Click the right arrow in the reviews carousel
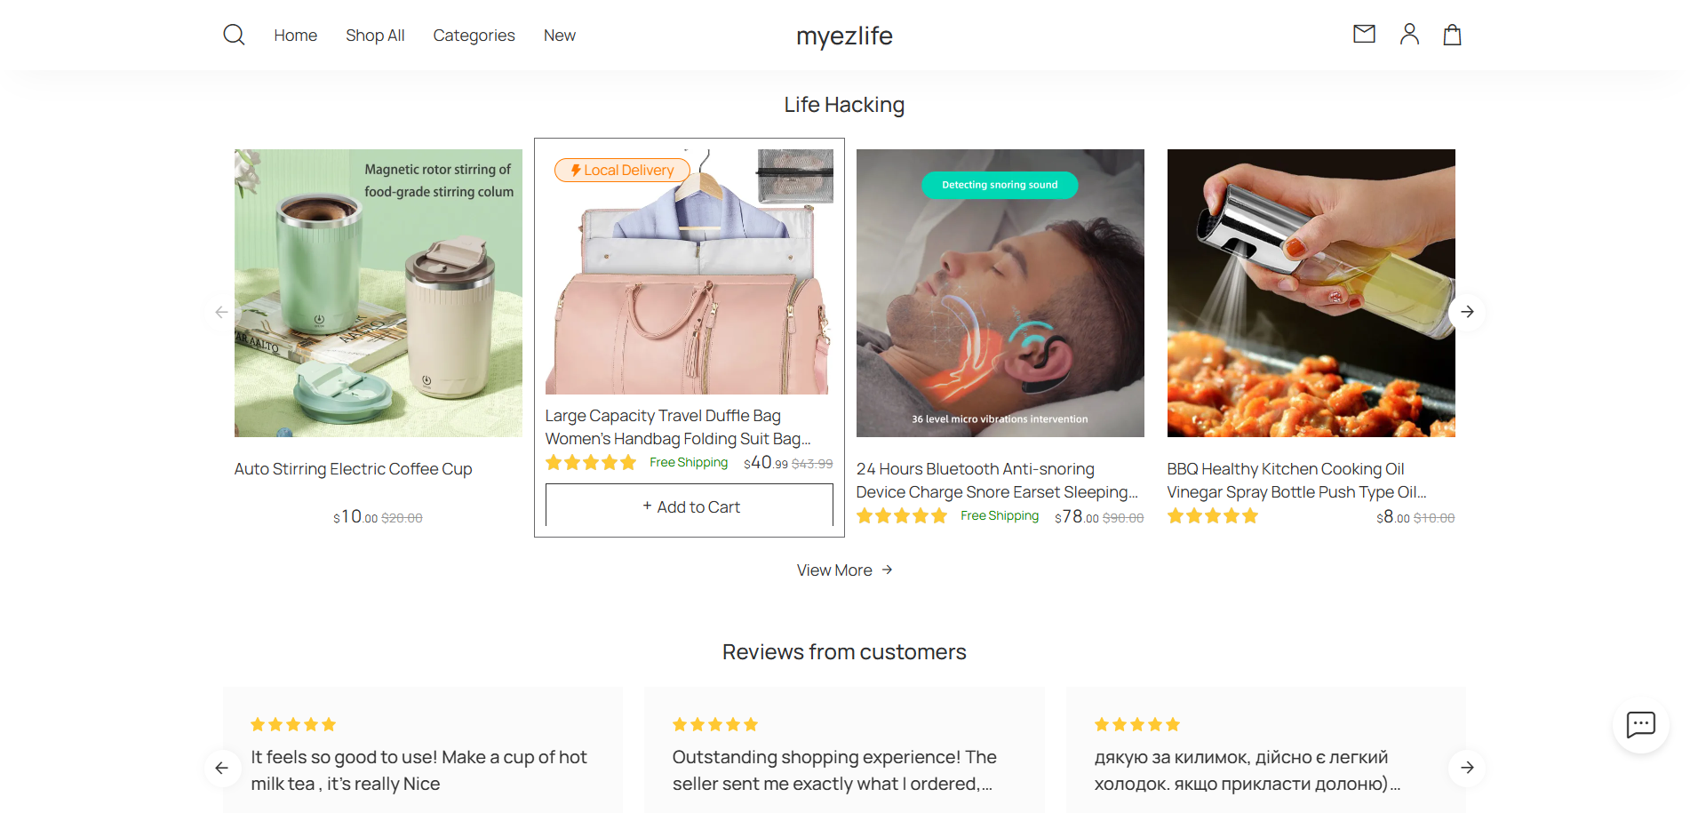The image size is (1690, 813). 1467,768
